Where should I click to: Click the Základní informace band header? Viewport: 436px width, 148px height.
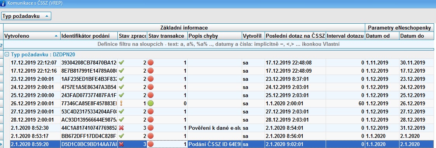(184, 28)
